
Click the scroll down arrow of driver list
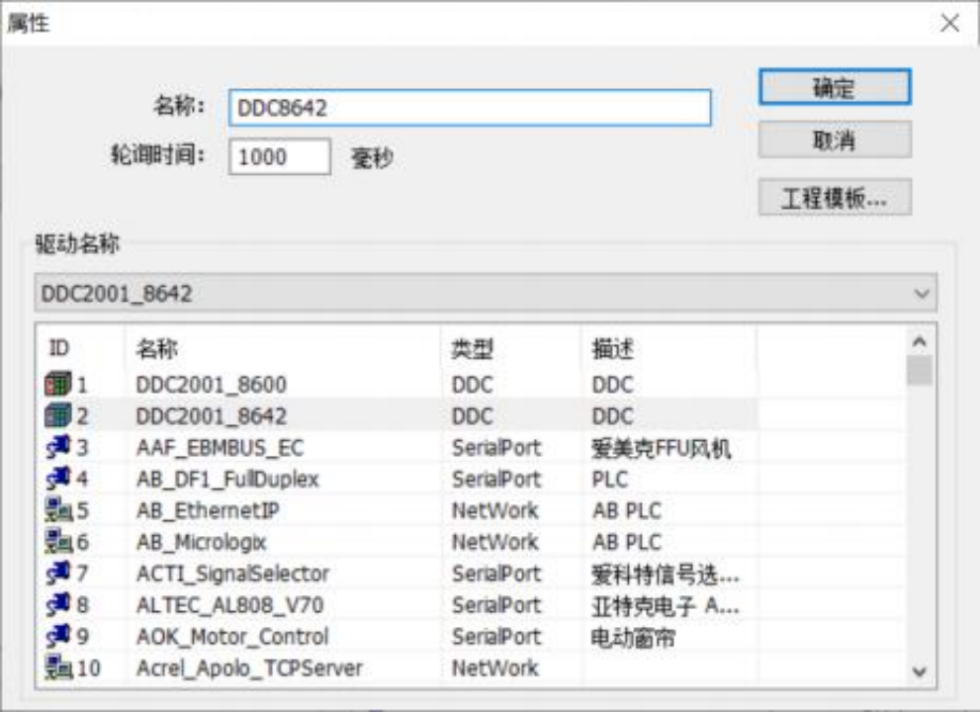click(x=920, y=672)
